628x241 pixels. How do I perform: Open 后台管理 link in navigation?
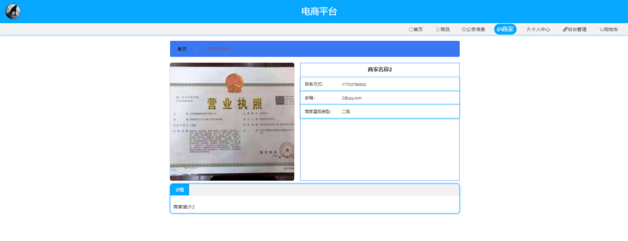pos(575,29)
